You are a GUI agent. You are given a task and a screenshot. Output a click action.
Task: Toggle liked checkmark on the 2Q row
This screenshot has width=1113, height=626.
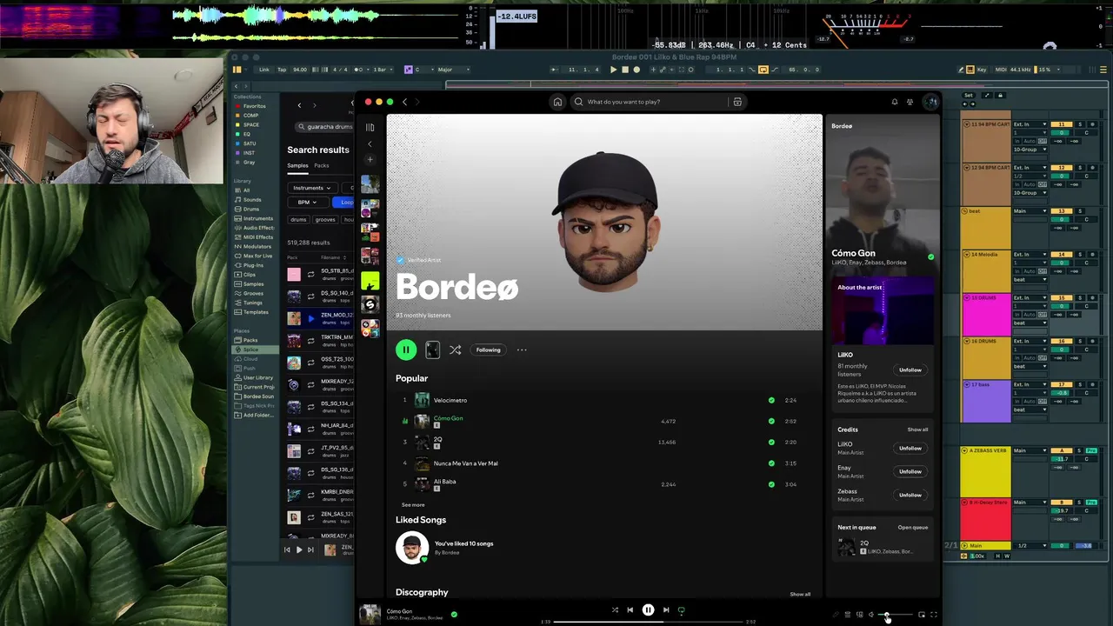(771, 442)
